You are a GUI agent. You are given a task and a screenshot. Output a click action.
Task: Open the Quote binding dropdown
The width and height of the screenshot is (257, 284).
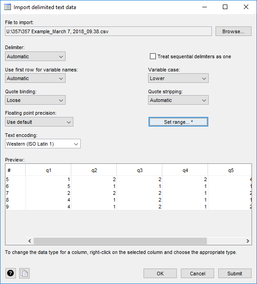[35, 100]
